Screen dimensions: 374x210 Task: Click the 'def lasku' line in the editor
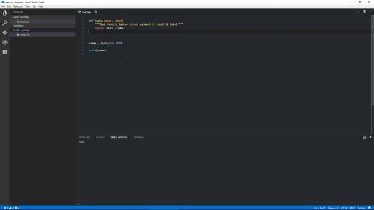click(x=106, y=21)
